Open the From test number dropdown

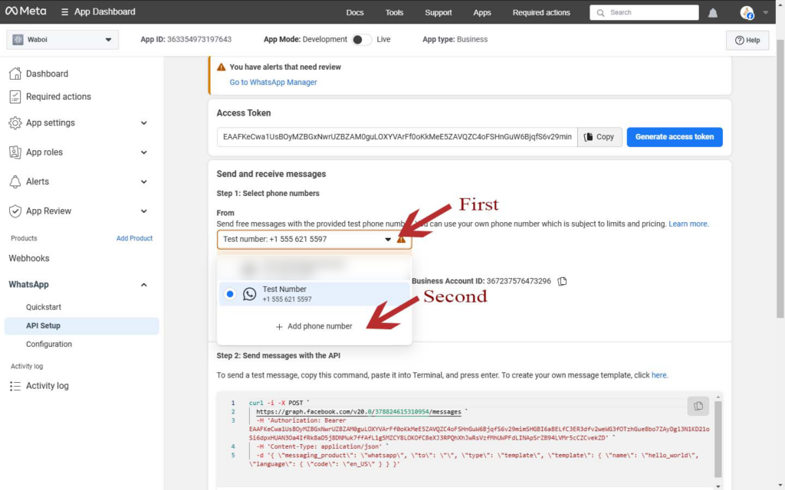point(314,240)
